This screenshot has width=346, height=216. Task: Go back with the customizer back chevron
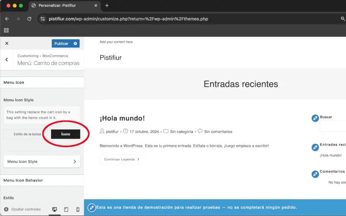[6, 60]
